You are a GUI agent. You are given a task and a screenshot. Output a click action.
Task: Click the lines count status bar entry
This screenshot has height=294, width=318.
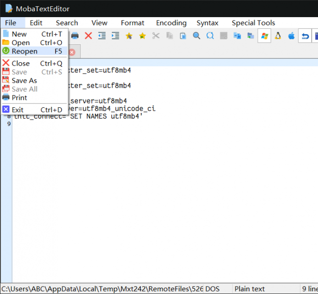coord(310,289)
